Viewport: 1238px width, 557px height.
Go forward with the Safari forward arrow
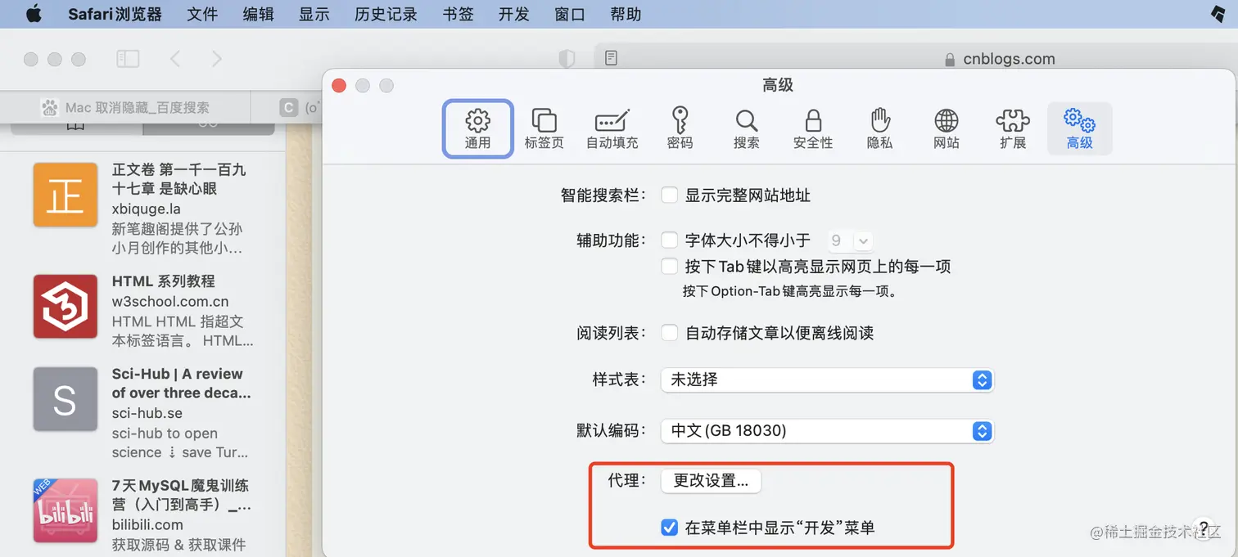216,59
